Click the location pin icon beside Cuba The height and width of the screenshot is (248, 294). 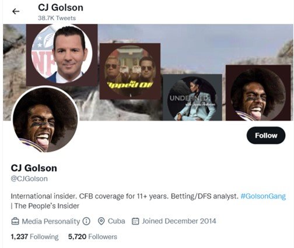pos(101,221)
